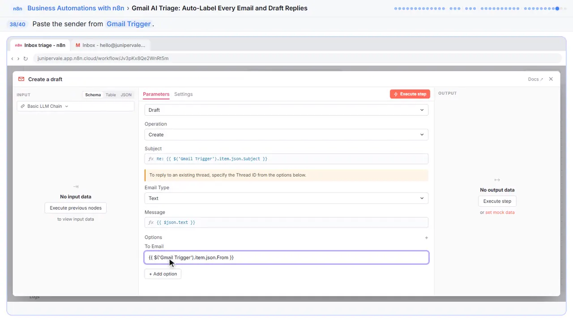Viewport: 573px width, 322px height.
Task: Click the Add option button
Action: [x=163, y=274]
